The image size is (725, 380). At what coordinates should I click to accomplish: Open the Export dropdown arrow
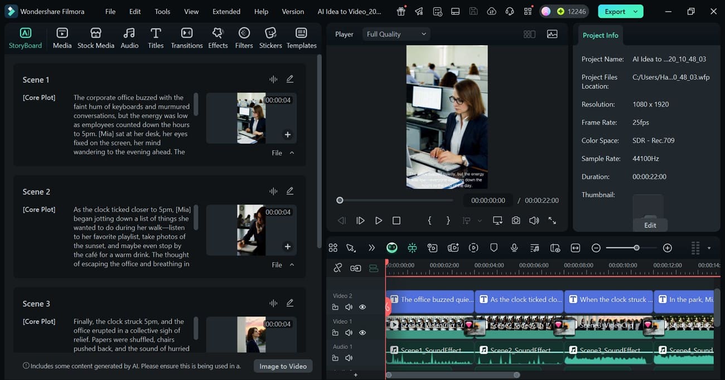point(635,11)
